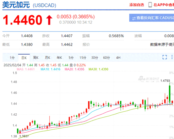Click the 1.4793 high price label on chart

pos(165,81)
